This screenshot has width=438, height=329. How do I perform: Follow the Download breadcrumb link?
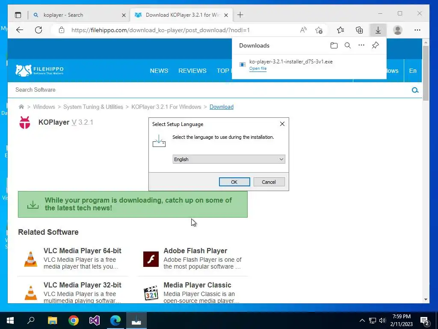tap(222, 107)
